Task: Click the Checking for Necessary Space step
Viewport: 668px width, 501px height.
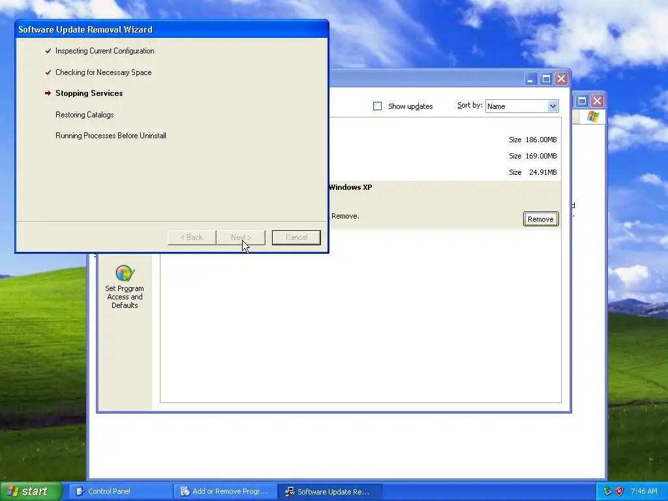Action: (x=104, y=72)
